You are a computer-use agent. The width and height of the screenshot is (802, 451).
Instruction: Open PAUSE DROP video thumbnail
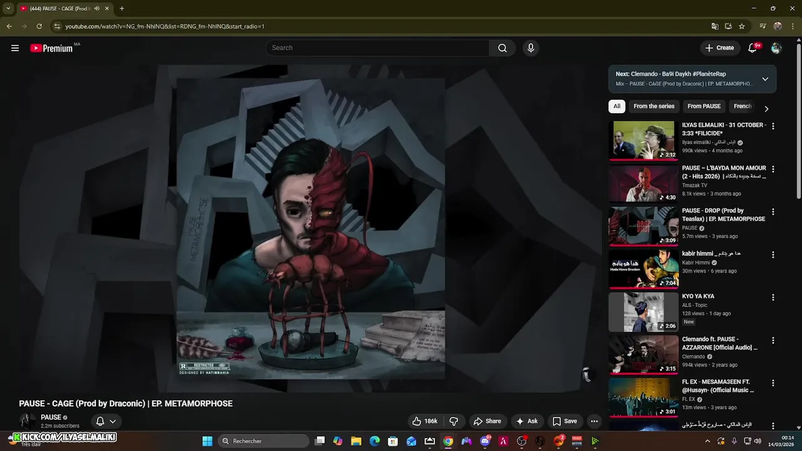643,226
